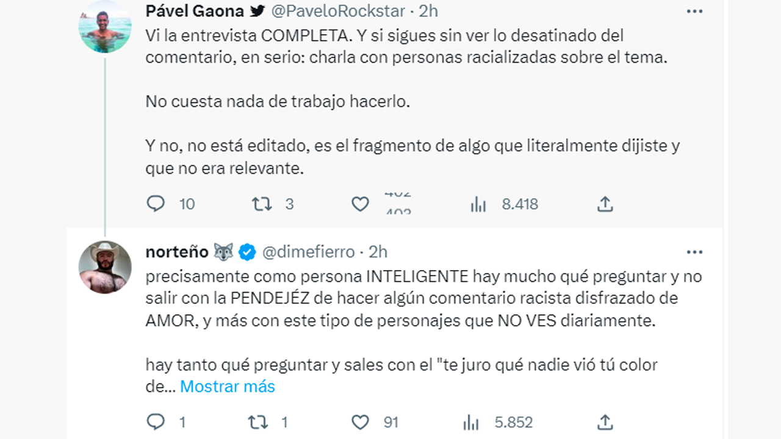
Task: Open norteño's tweet timestamp 2h
Action: (378, 252)
